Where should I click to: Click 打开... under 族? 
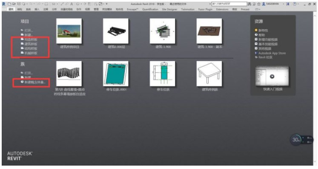[27, 73]
